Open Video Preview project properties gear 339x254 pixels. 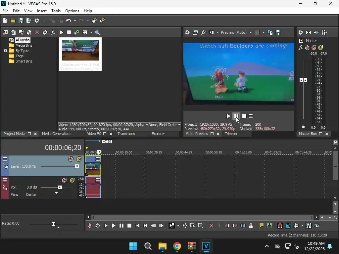pos(187,32)
